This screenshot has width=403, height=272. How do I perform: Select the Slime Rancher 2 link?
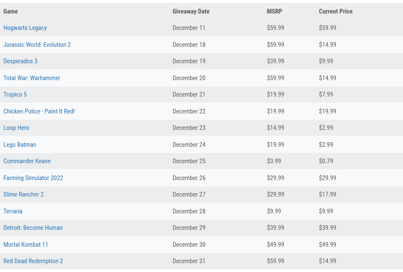[x=23, y=194]
